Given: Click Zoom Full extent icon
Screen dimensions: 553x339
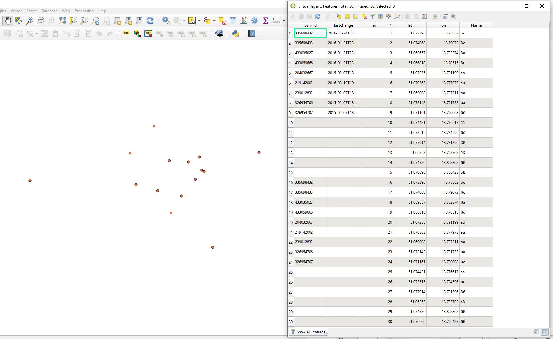Looking at the screenshot, I should tap(62, 21).
